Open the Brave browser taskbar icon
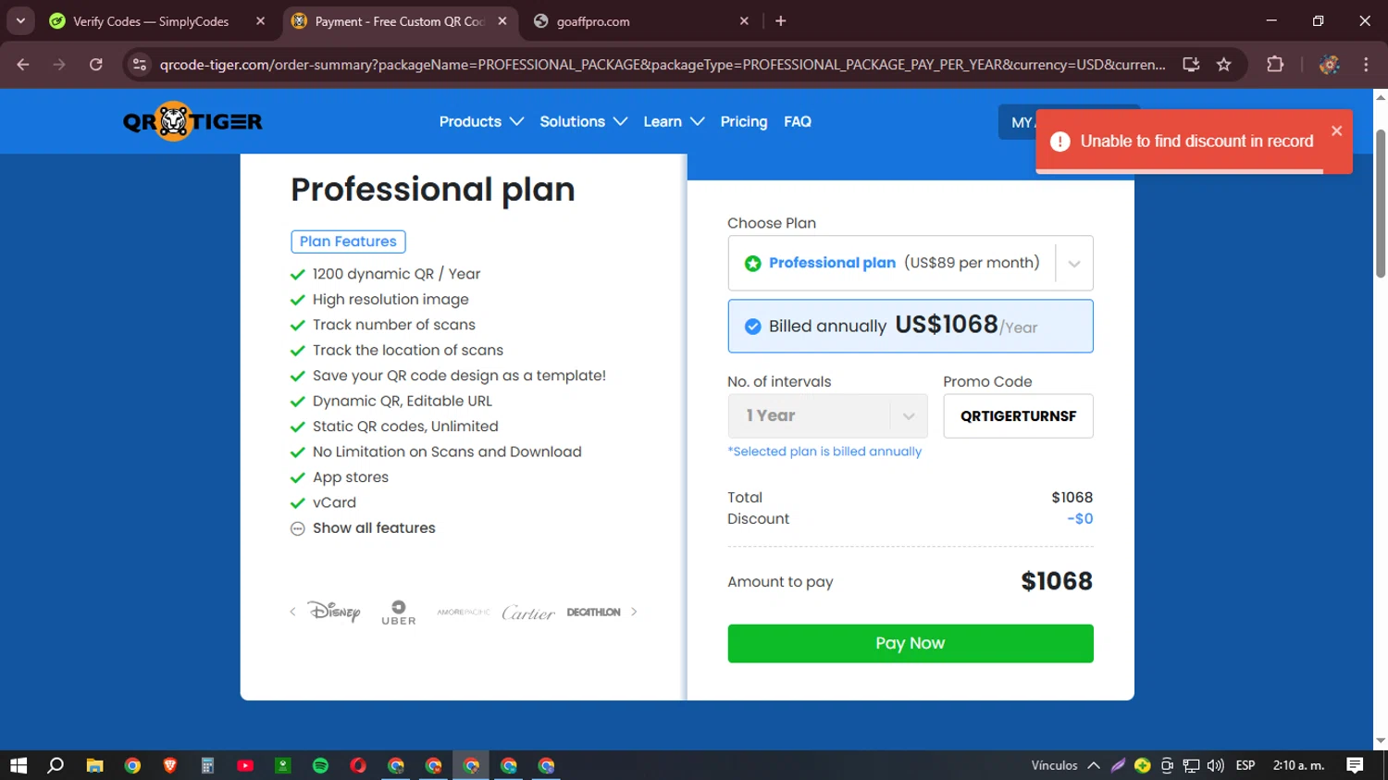The image size is (1388, 780). pyautogui.click(x=170, y=765)
